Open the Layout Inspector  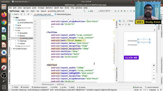pyautogui.click(x=152, y=87)
